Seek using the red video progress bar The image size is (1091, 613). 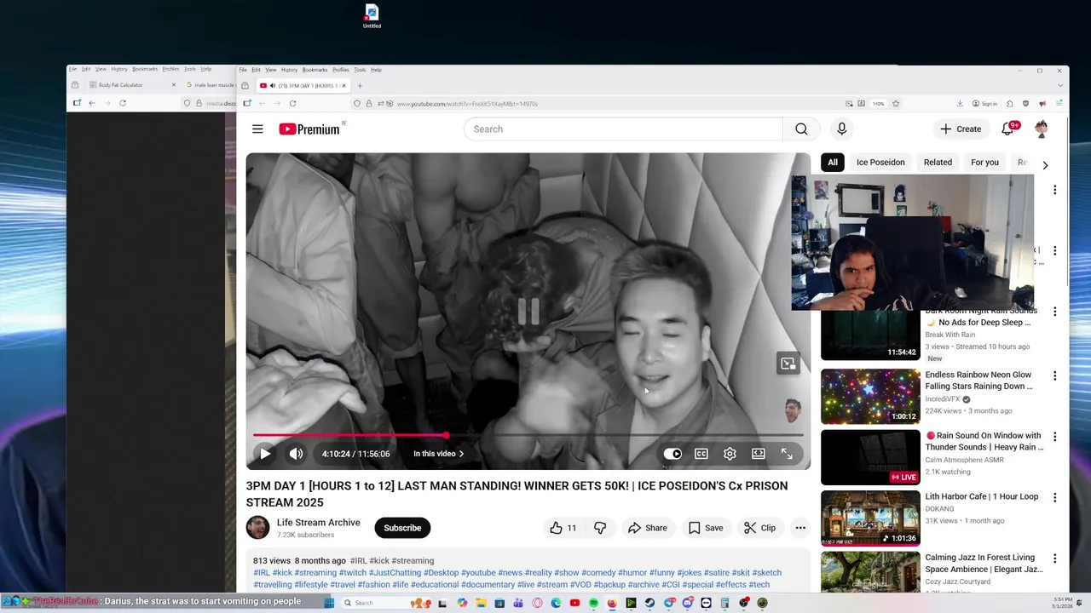coord(528,435)
